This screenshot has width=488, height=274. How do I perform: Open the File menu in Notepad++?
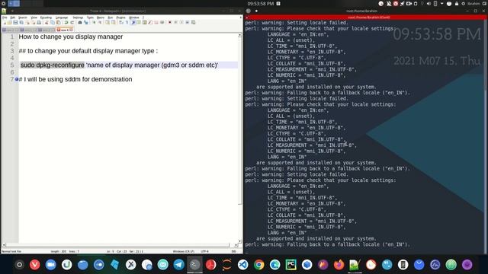(5, 18)
